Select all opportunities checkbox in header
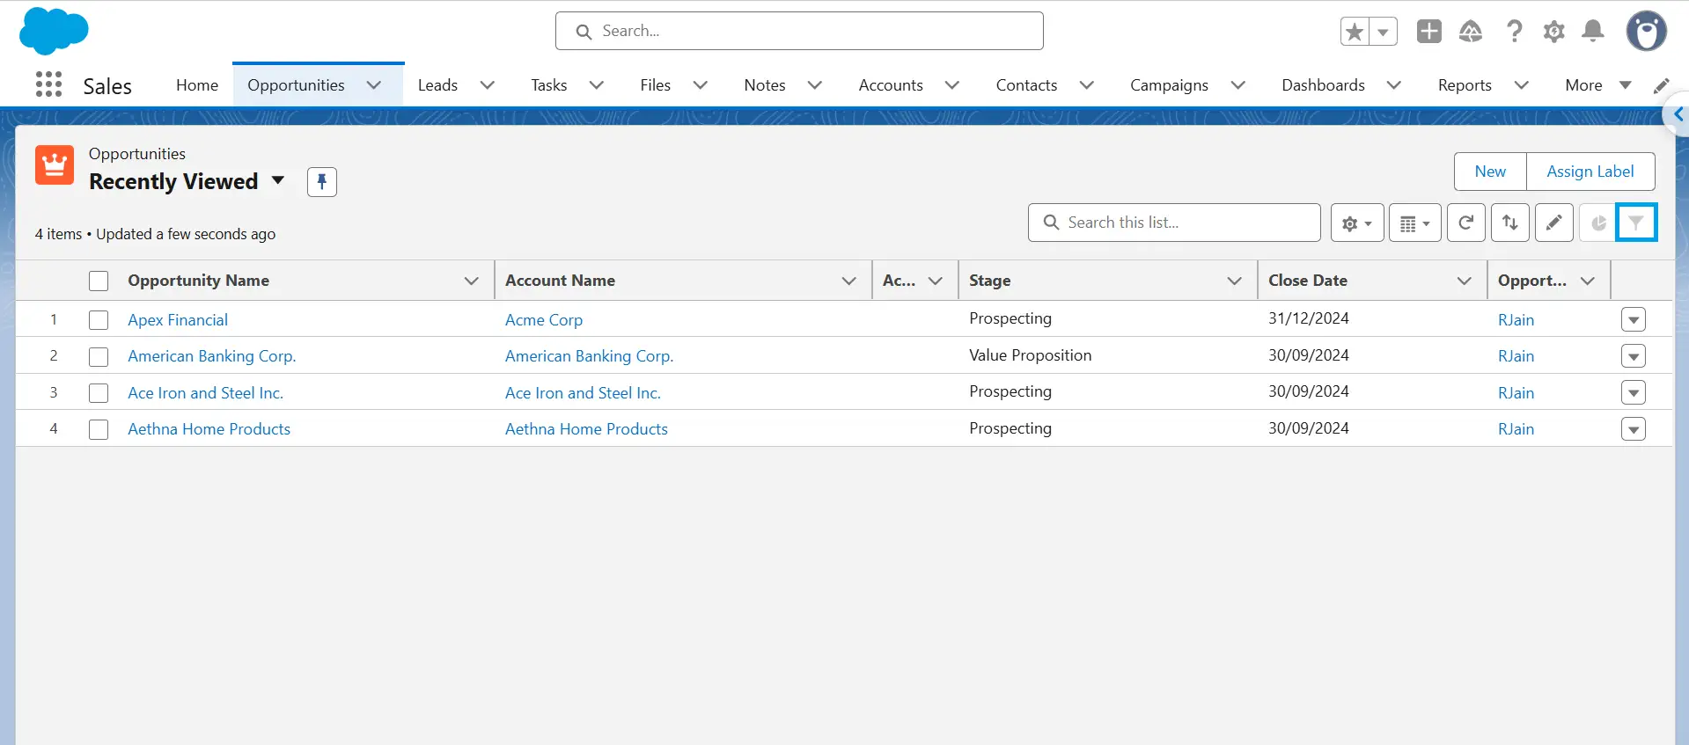Viewport: 1689px width, 745px height. tap(99, 281)
